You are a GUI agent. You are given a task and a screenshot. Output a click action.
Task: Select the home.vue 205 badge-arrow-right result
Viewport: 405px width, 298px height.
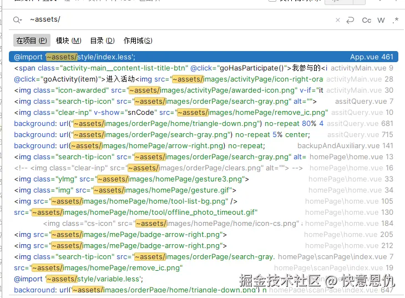pos(204,235)
